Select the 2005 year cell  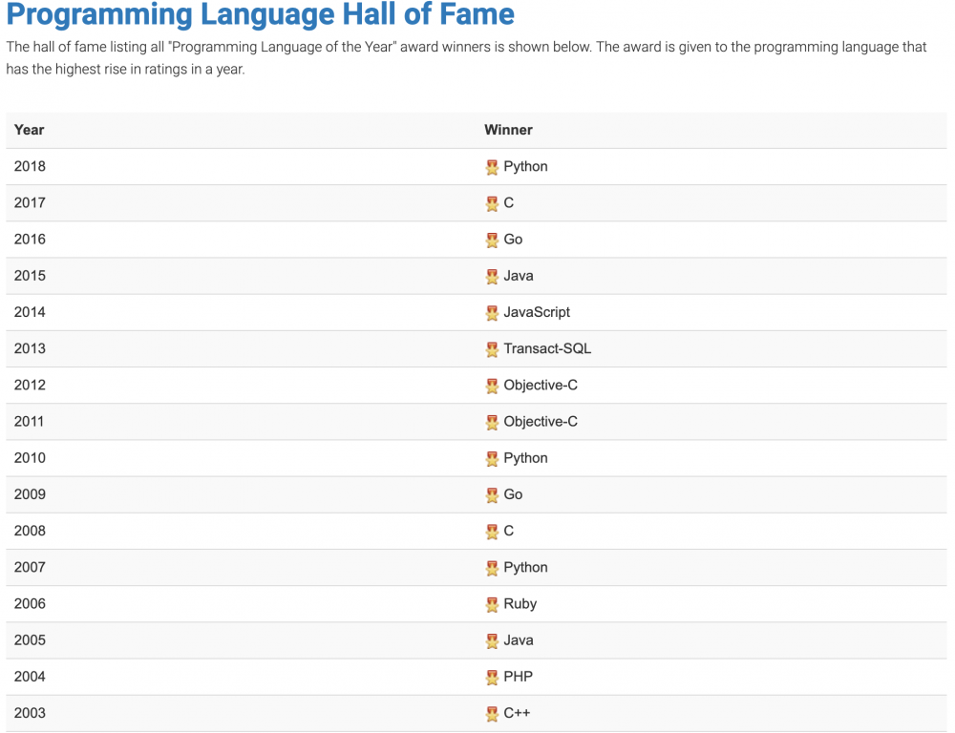30,641
